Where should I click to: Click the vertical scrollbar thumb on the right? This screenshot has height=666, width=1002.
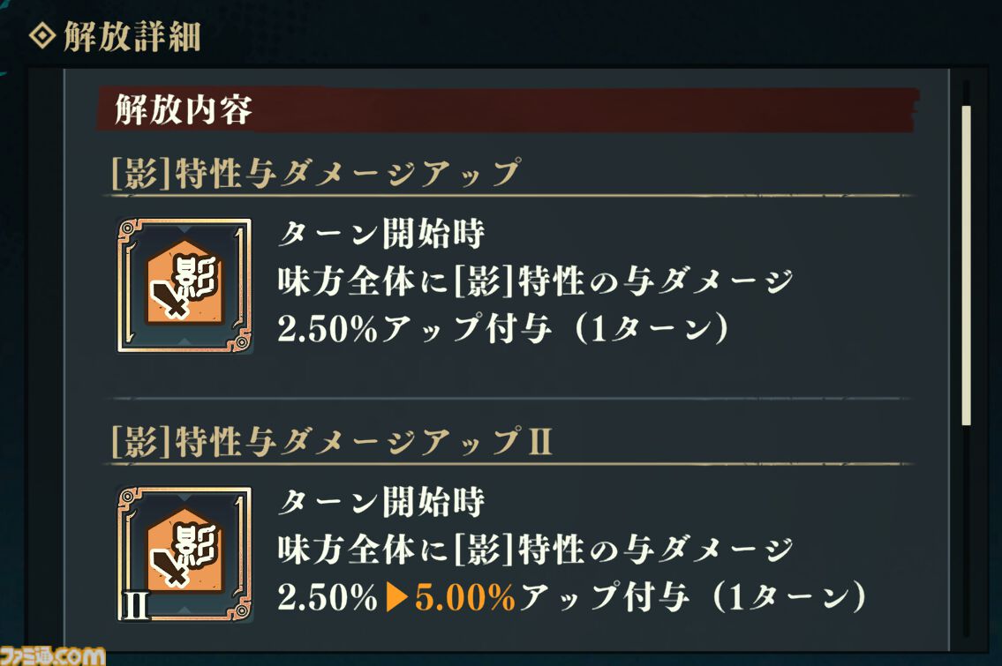[x=966, y=265]
